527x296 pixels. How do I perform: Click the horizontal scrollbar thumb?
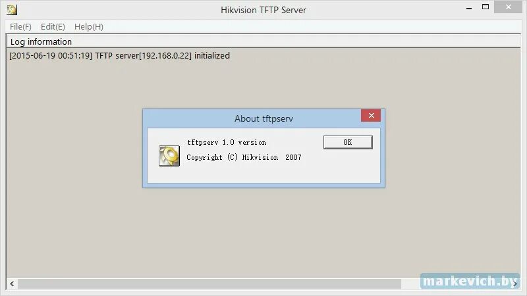(x=209, y=284)
